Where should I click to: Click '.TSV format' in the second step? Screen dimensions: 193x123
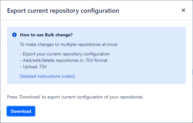point(96,61)
